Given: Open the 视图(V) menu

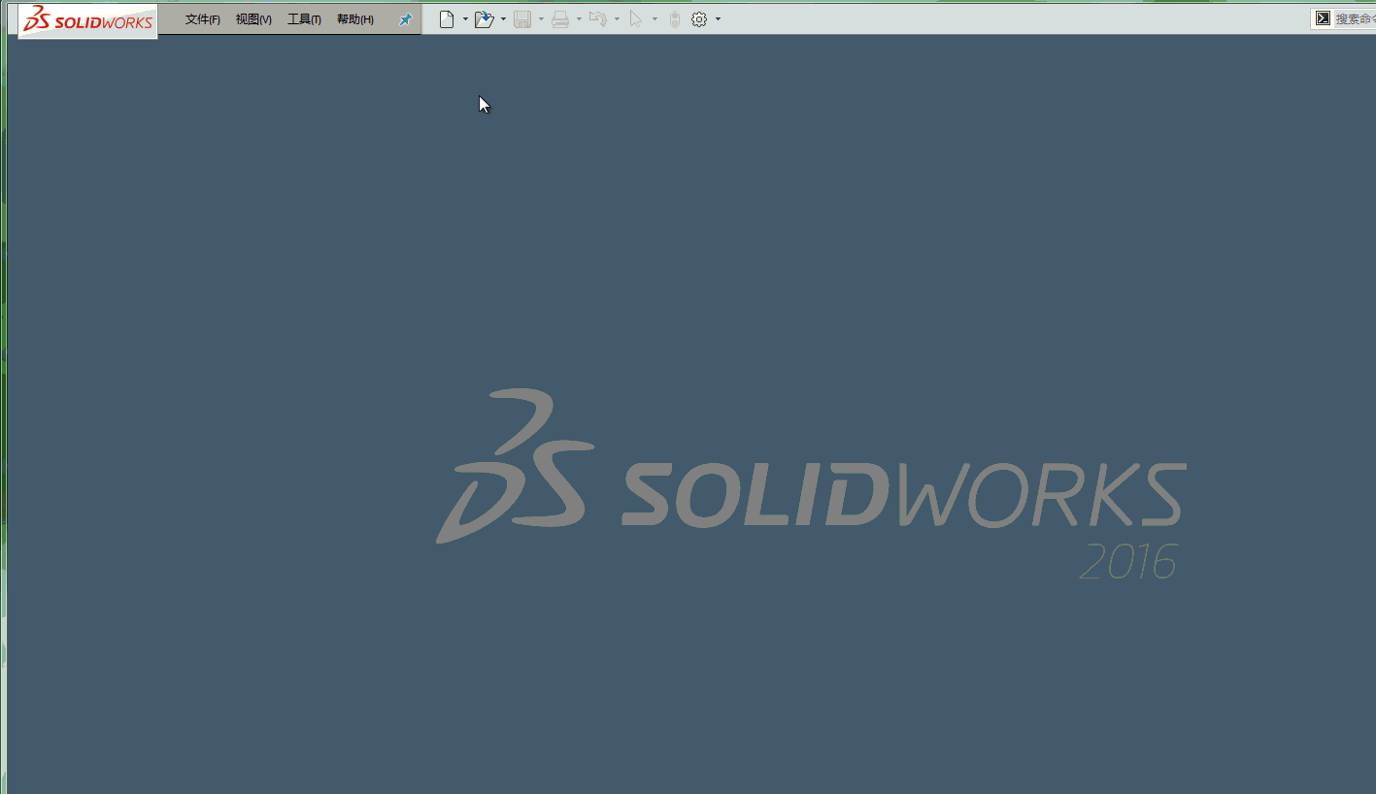Looking at the screenshot, I should pos(253,19).
